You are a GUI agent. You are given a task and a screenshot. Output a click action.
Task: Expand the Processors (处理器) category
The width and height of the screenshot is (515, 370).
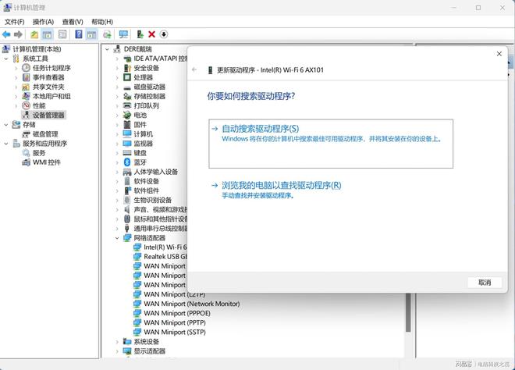pos(117,77)
